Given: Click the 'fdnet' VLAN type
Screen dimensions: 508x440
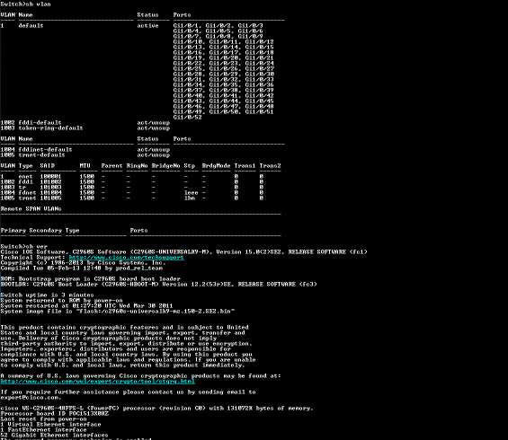Looking at the screenshot, I should pyautogui.click(x=27, y=193).
